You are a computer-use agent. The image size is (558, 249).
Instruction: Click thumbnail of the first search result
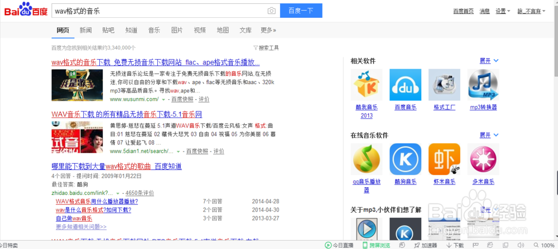click(x=77, y=85)
